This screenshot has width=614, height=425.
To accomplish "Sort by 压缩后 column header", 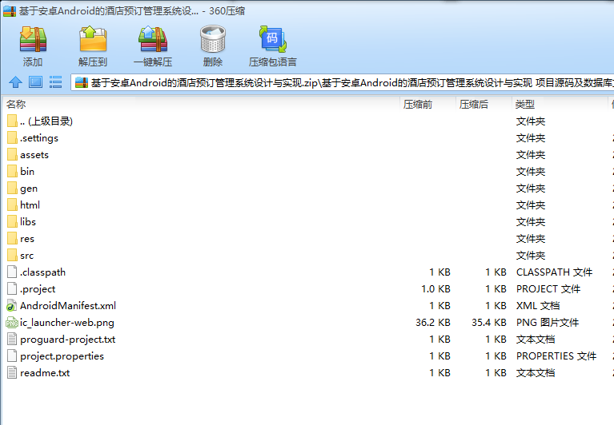I will pyautogui.click(x=474, y=105).
